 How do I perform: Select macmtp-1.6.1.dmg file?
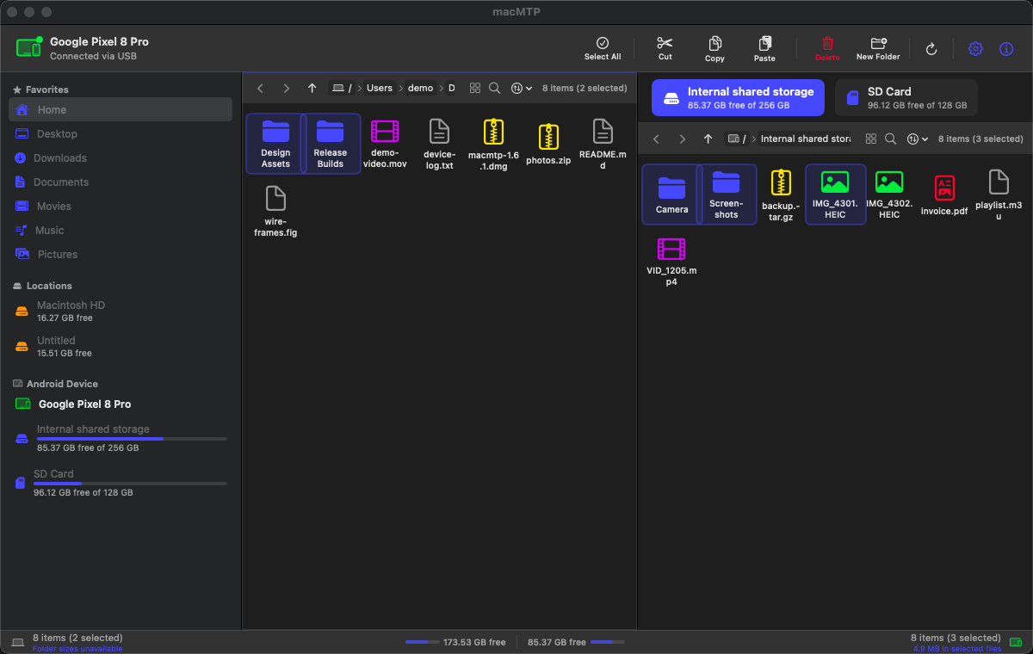(493, 144)
